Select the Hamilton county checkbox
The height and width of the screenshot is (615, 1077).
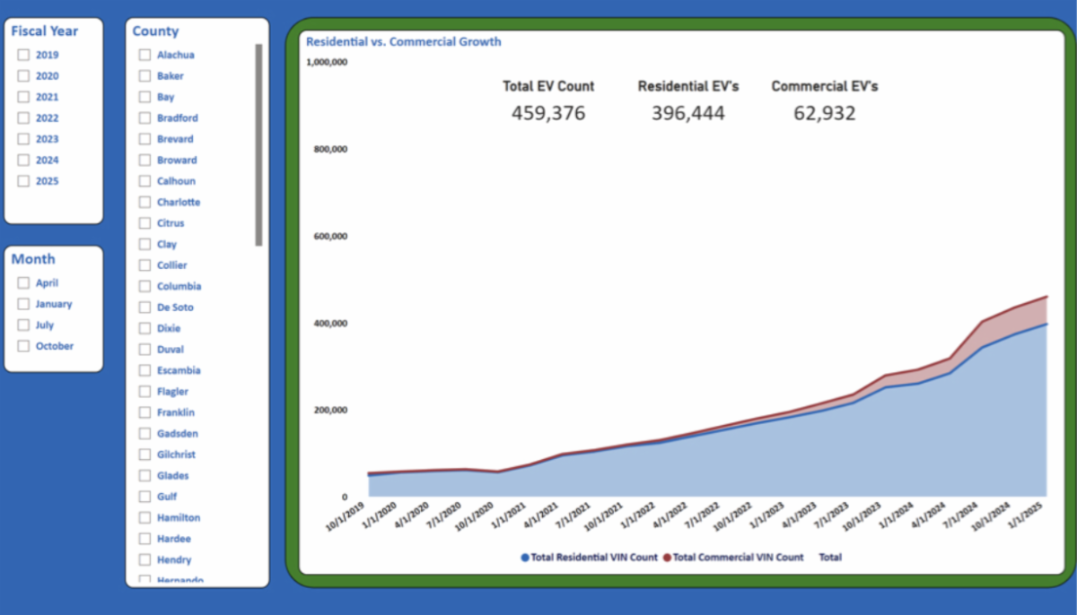coord(144,518)
